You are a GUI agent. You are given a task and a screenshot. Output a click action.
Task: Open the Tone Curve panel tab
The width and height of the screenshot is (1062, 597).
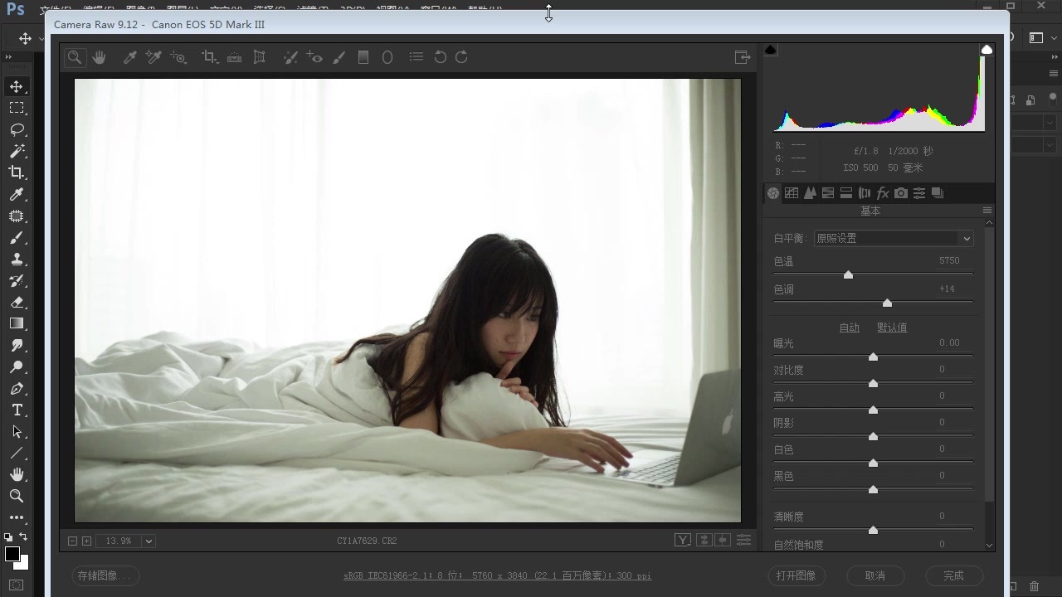pos(792,193)
